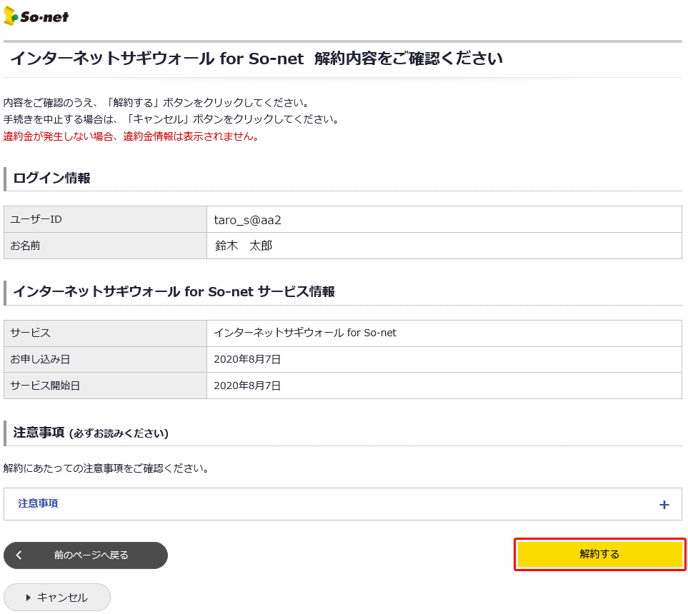This screenshot has height=614, width=688.
Task: Click the お名前 label cell
Action: point(25,246)
